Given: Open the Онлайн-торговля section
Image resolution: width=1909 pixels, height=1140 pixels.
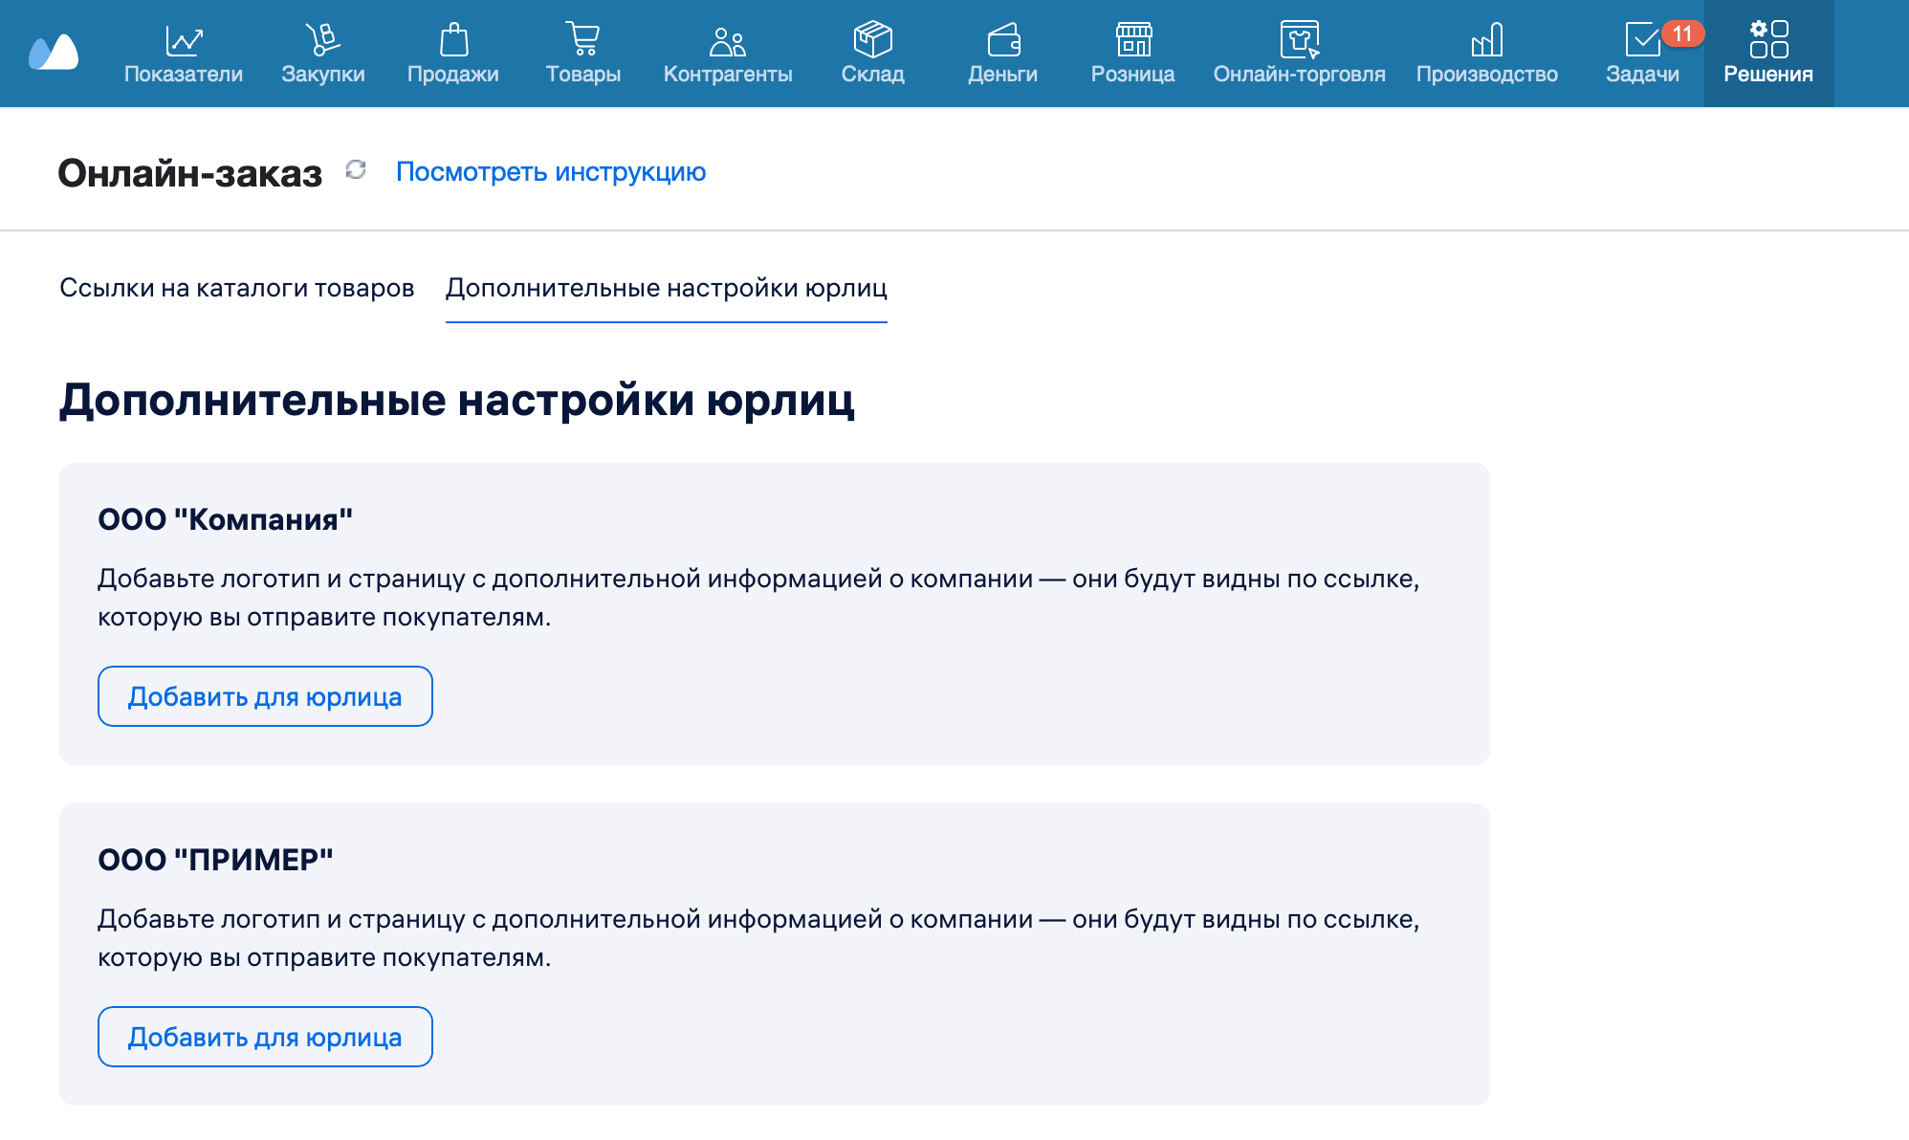Looking at the screenshot, I should [x=1300, y=53].
